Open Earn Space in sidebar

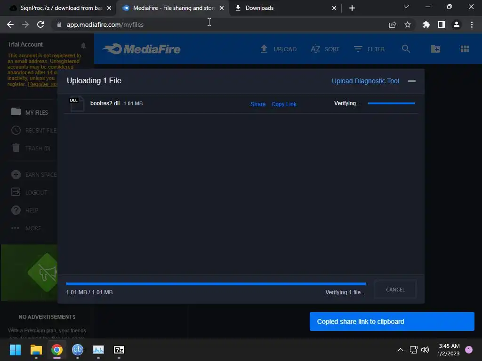coord(34,175)
